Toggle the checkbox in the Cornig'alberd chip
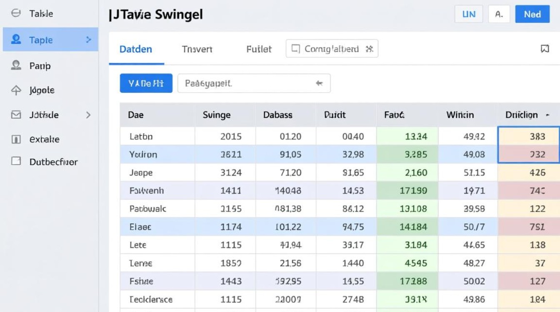Screen dimensions: 560x312 coord(295,49)
